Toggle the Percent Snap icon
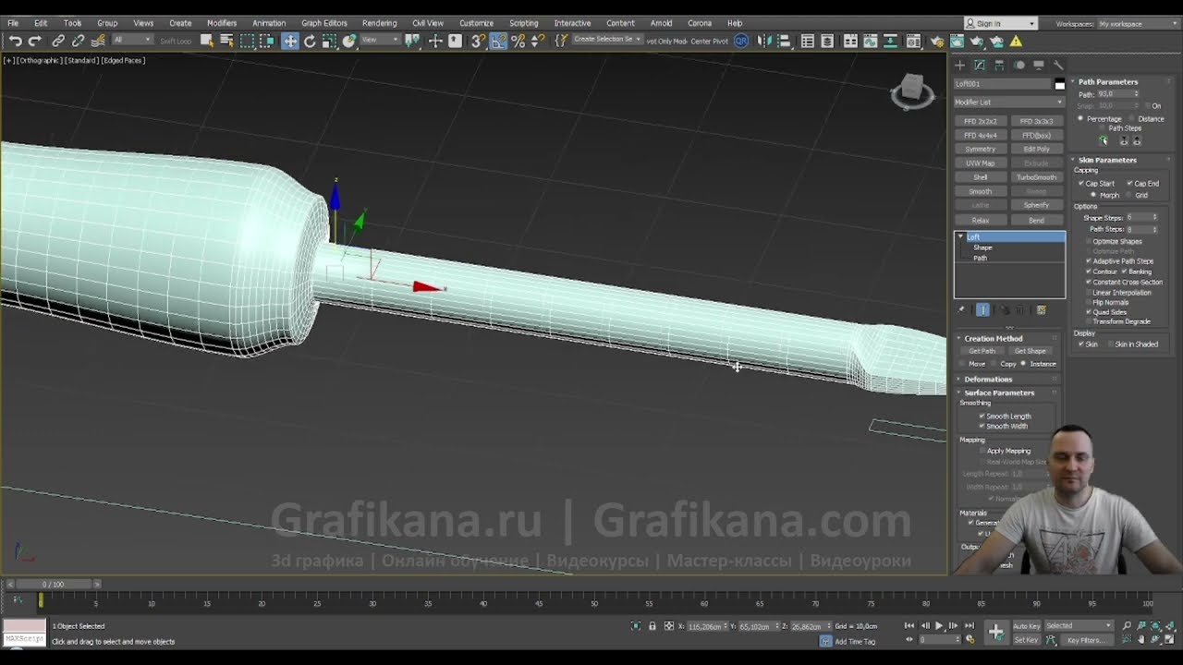This screenshot has width=1183, height=665. coord(518,41)
